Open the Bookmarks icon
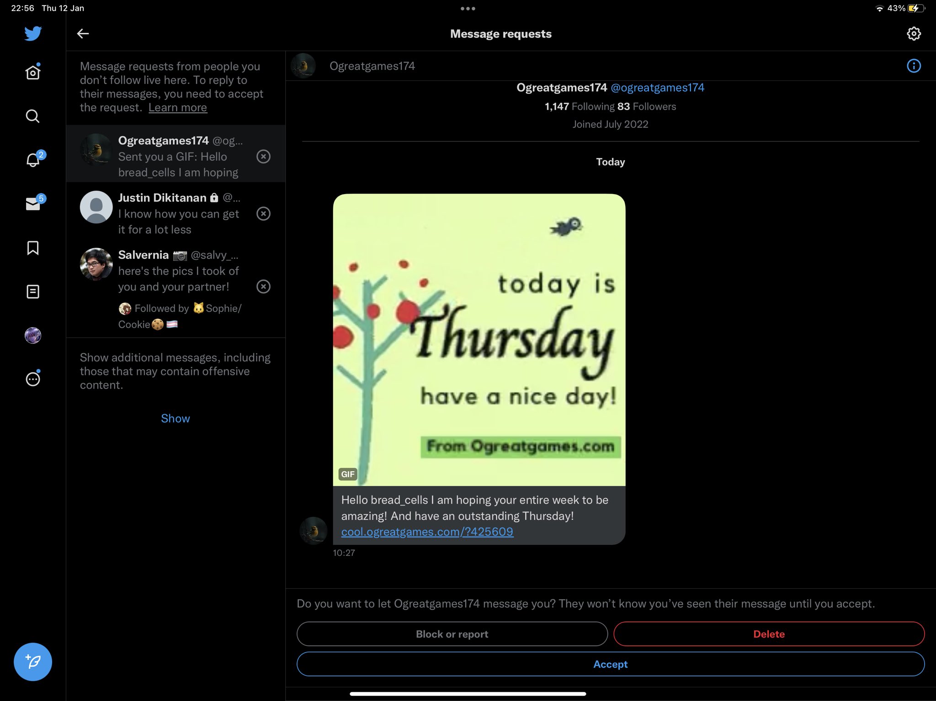 point(33,248)
